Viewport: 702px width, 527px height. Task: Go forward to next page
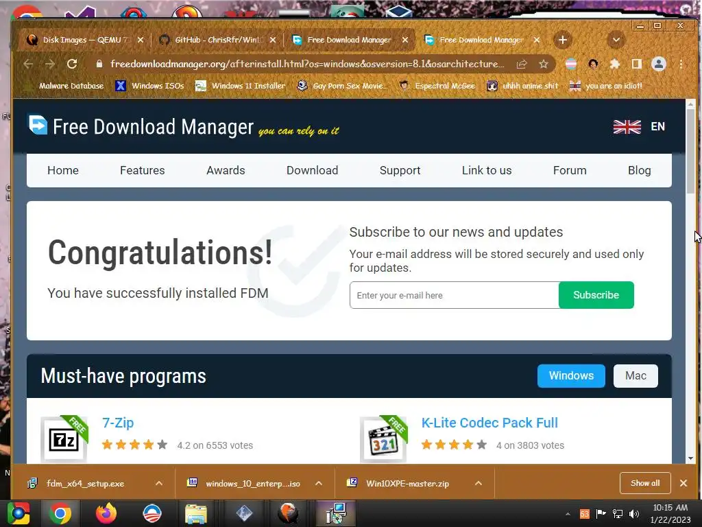[49, 64]
